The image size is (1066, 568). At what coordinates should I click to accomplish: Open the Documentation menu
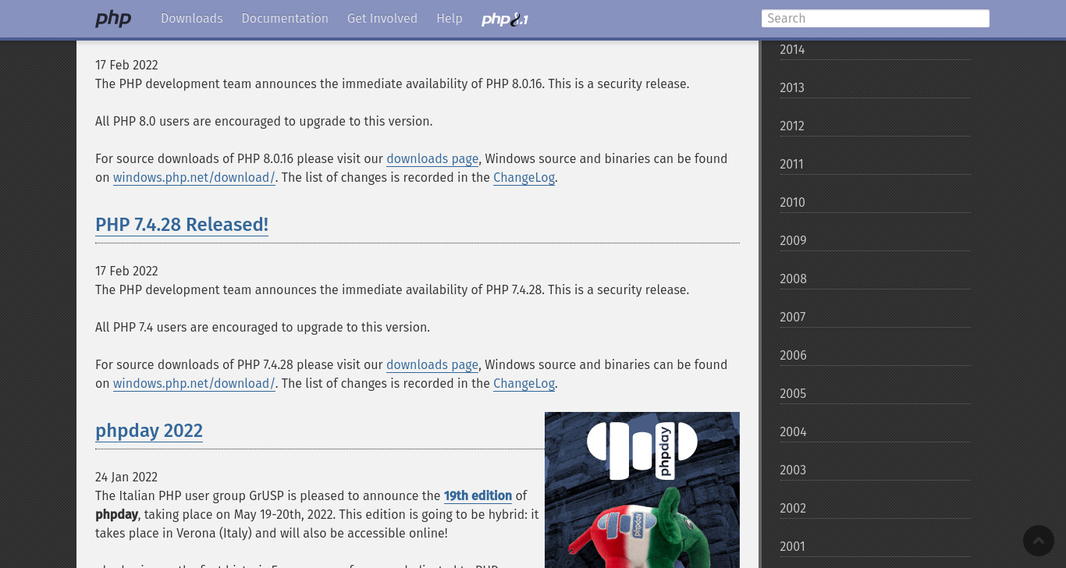click(x=285, y=19)
